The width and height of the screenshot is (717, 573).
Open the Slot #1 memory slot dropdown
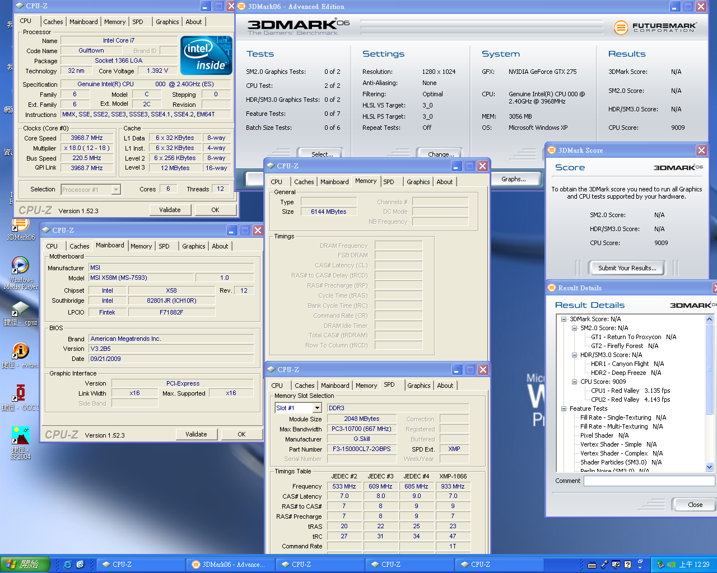(x=317, y=408)
